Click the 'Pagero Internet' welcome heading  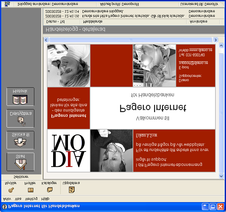153,108
